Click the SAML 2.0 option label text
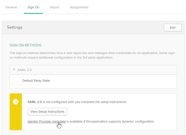 (x=24, y=70)
